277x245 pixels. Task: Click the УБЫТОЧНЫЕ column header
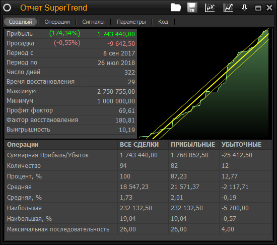[x=241, y=145]
